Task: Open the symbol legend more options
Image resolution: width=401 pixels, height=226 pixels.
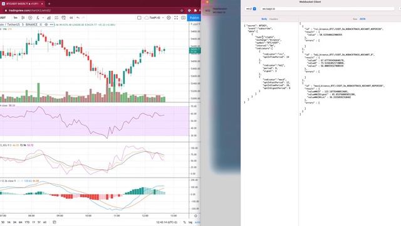Action: (x=51, y=24)
